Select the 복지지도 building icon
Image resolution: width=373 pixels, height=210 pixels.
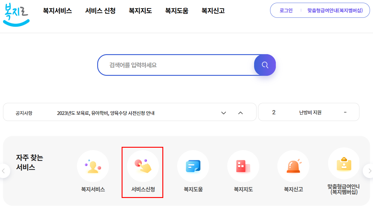coord(243,166)
